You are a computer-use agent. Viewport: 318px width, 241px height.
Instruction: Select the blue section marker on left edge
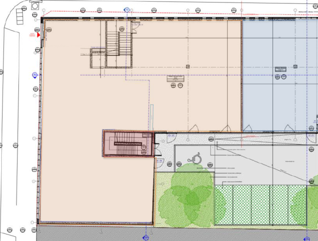[34, 75]
